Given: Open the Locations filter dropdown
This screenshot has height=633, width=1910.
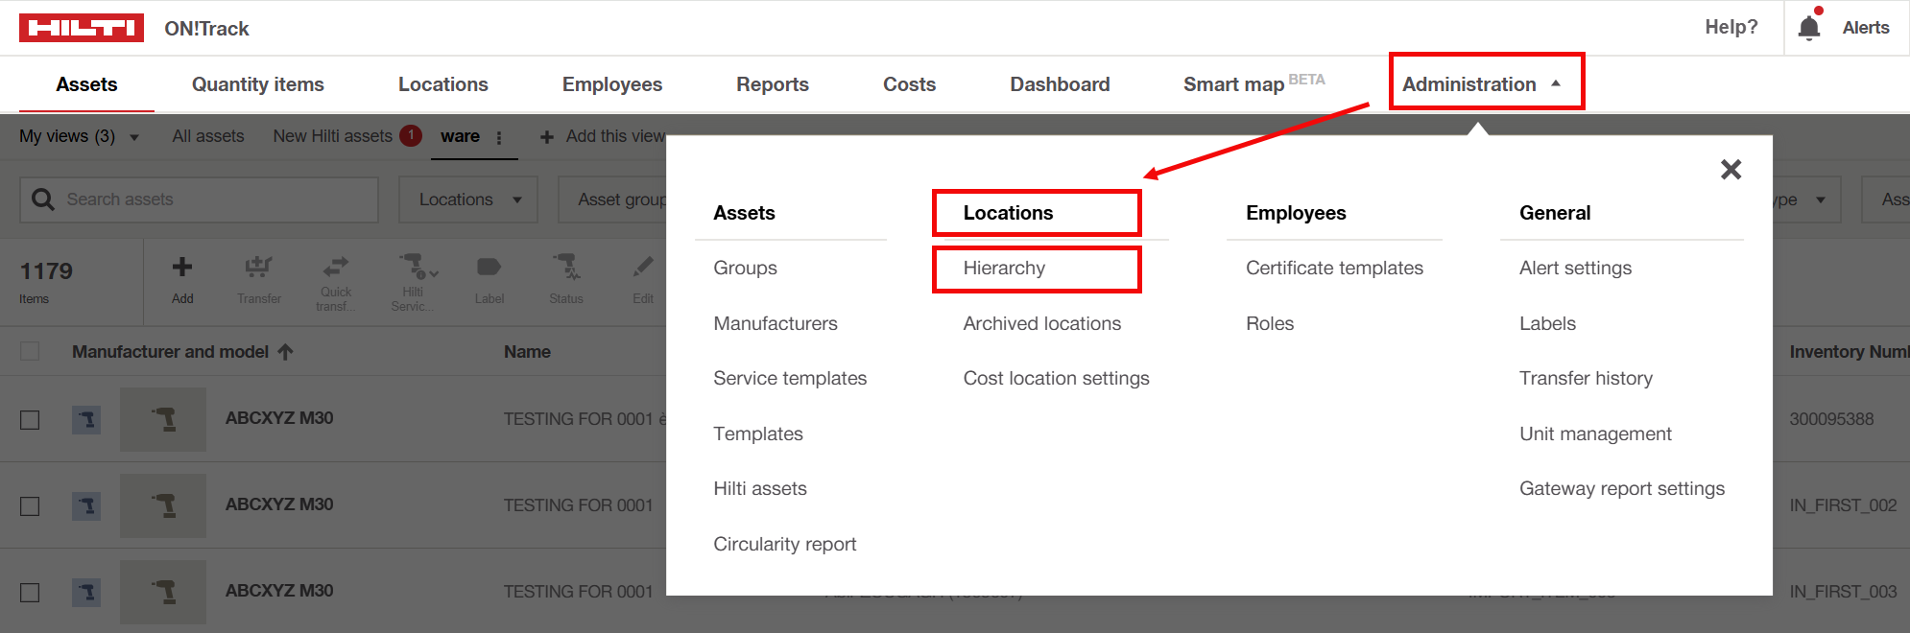Looking at the screenshot, I should 468,199.
